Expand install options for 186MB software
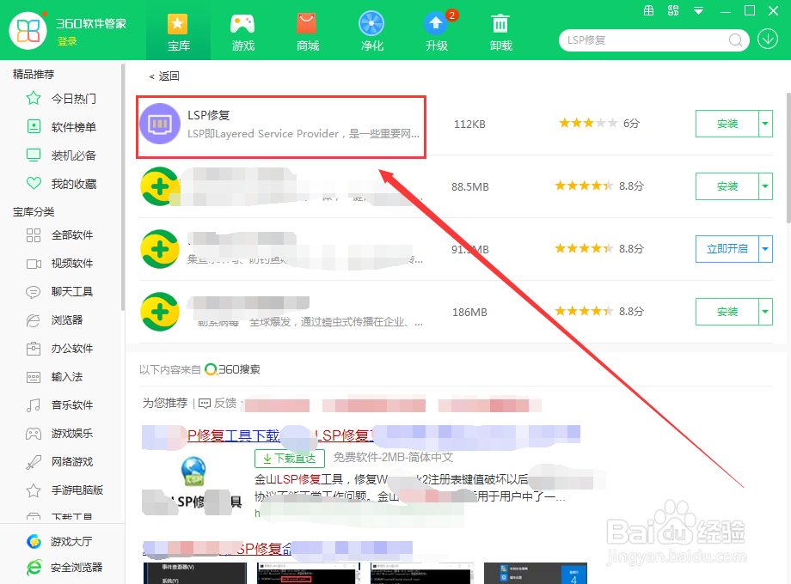791x584 pixels. coord(765,312)
